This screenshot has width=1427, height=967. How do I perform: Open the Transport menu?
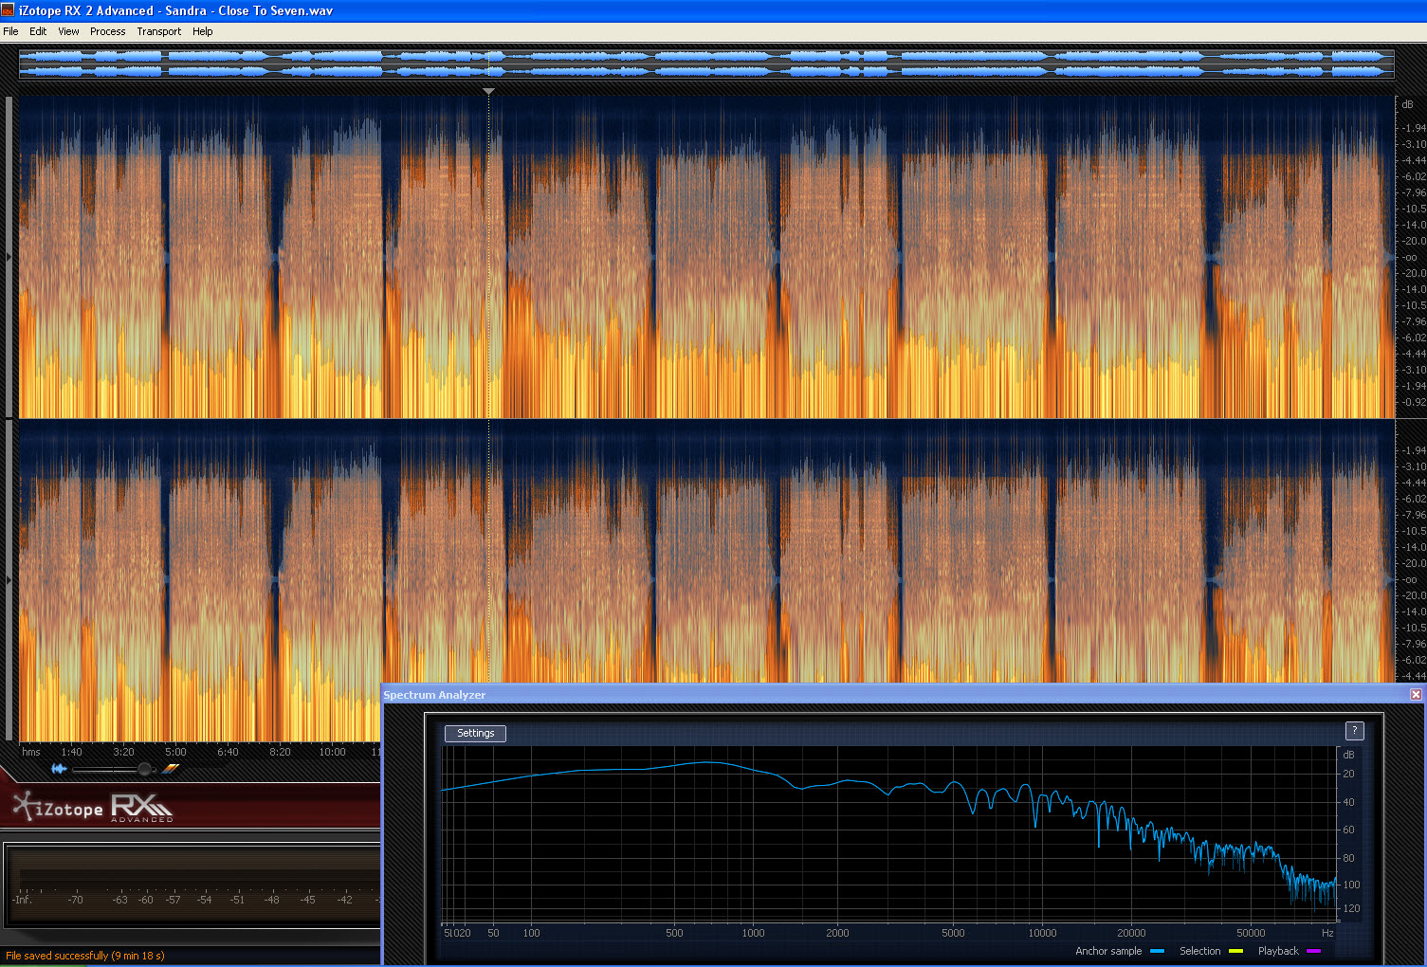coord(158,31)
